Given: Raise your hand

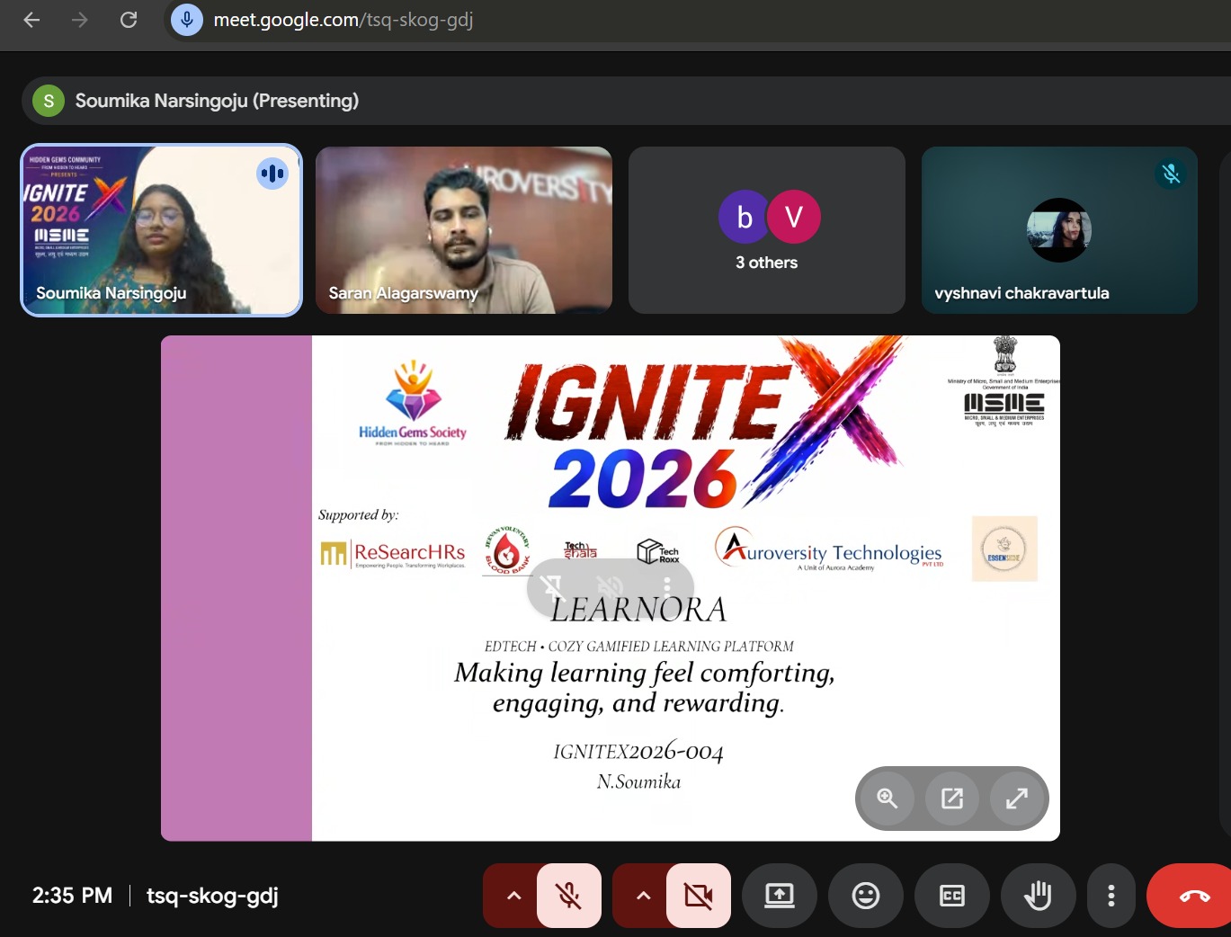Looking at the screenshot, I should (x=1039, y=896).
